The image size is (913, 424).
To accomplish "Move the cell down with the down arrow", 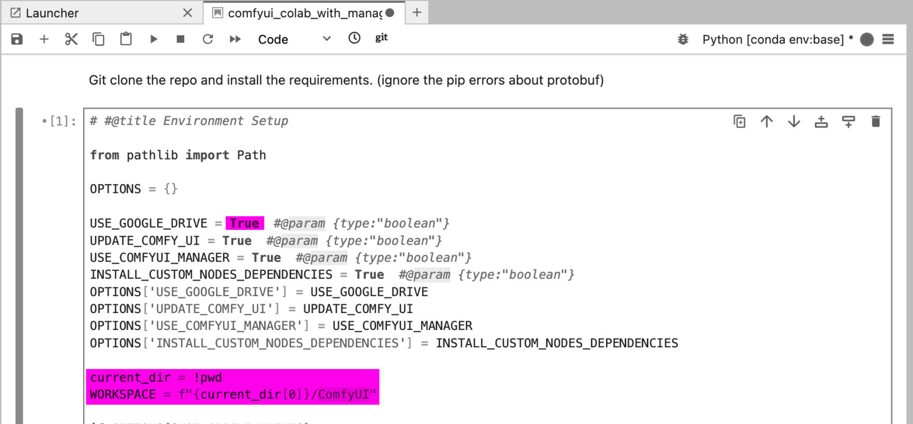I will coord(794,121).
